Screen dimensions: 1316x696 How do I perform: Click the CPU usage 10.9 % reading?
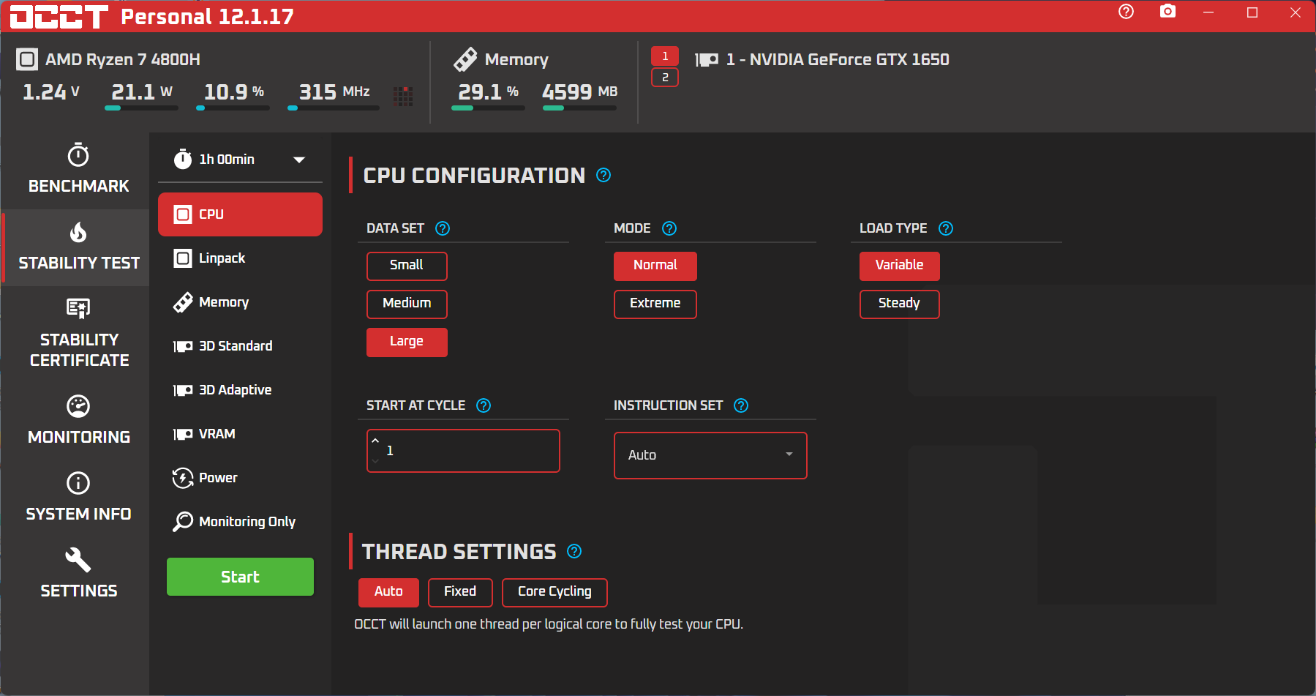pyautogui.click(x=234, y=92)
